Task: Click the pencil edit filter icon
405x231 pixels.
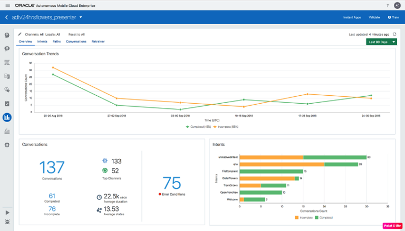Action: (x=20, y=34)
